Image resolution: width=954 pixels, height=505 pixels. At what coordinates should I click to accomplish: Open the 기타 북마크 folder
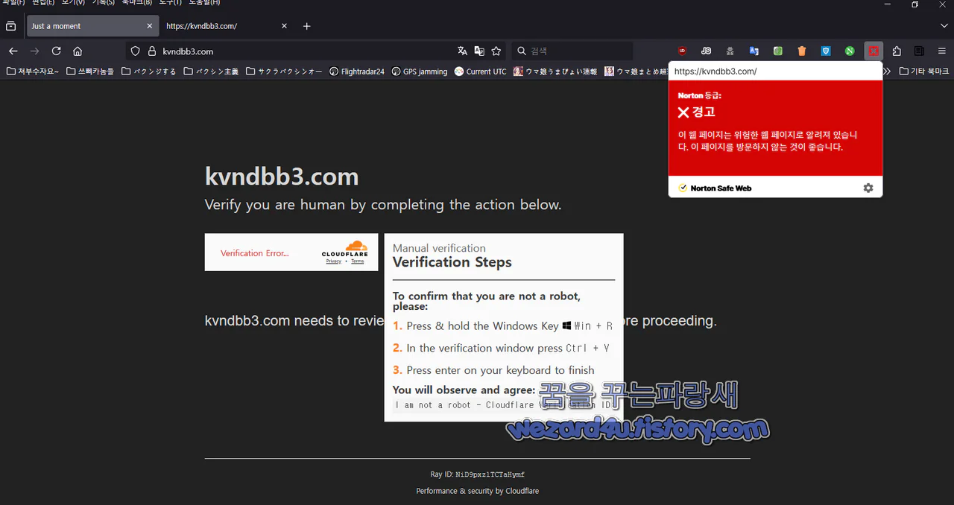pos(924,72)
